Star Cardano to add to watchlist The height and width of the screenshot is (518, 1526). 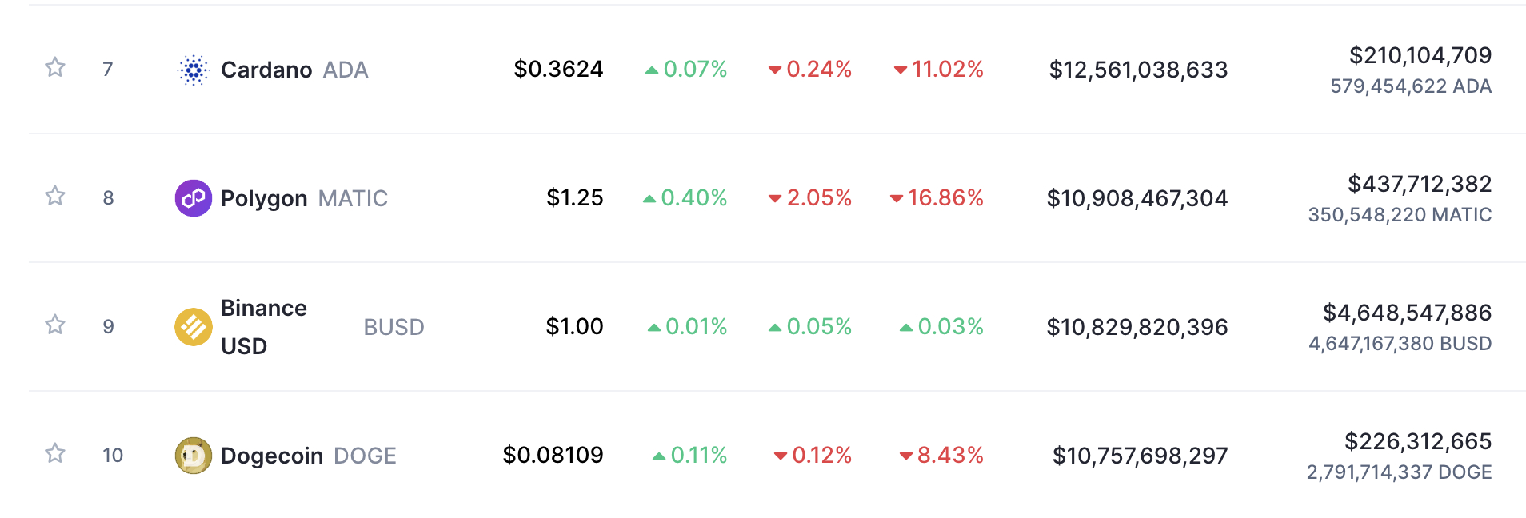point(54,67)
